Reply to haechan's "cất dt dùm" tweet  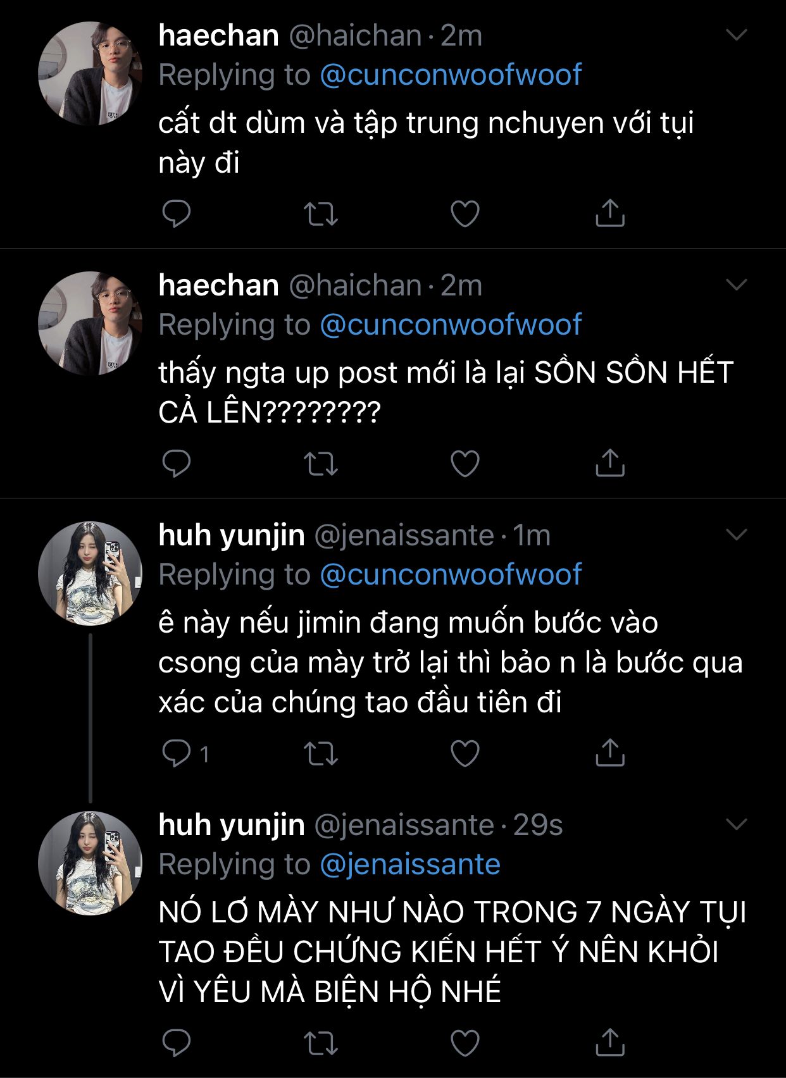click(177, 214)
